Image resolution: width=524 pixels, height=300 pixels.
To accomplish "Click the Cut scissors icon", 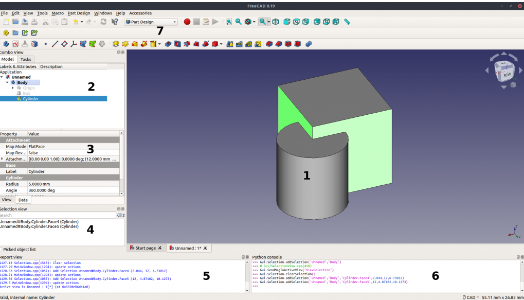I will [45, 22].
